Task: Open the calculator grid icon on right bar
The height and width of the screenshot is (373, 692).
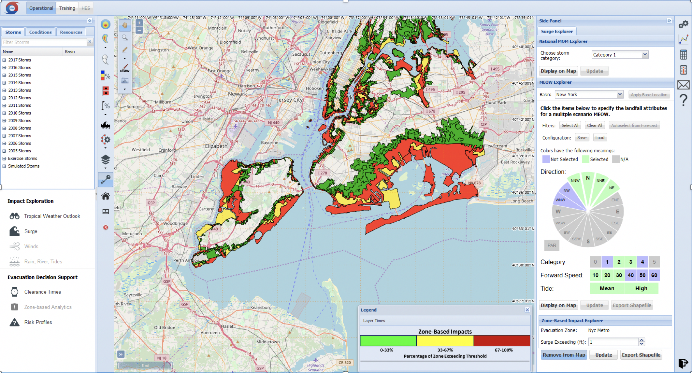Action: [x=683, y=54]
